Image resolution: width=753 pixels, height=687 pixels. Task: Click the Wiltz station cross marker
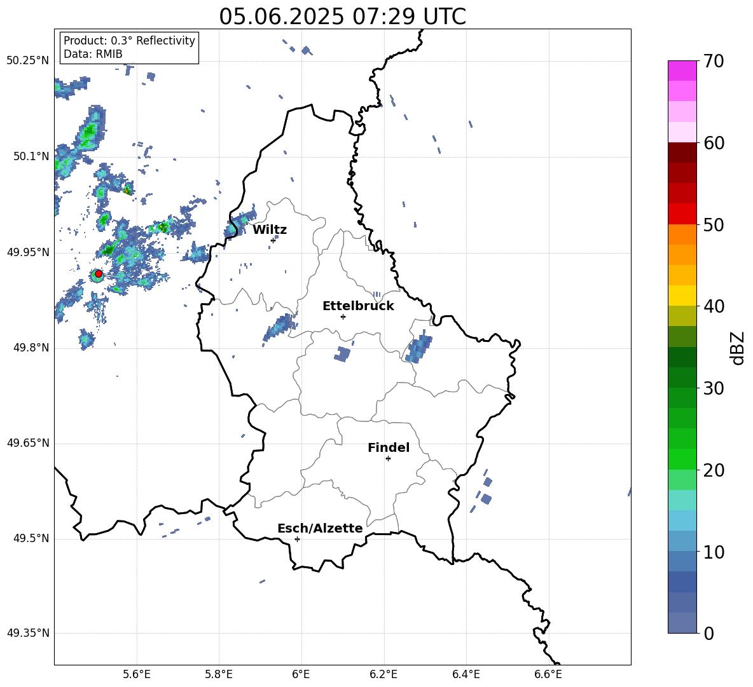[x=273, y=240]
